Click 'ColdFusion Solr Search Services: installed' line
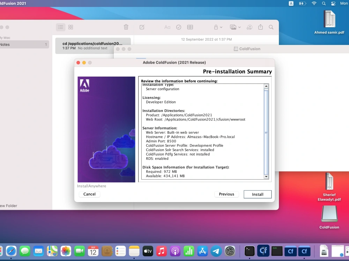The height and width of the screenshot is (261, 349). 180,150
